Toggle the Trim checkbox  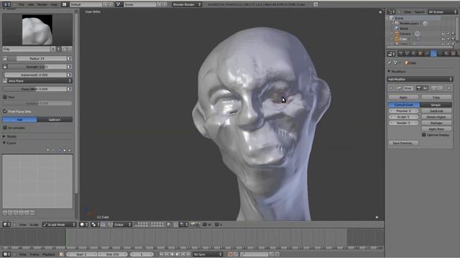pos(5,97)
